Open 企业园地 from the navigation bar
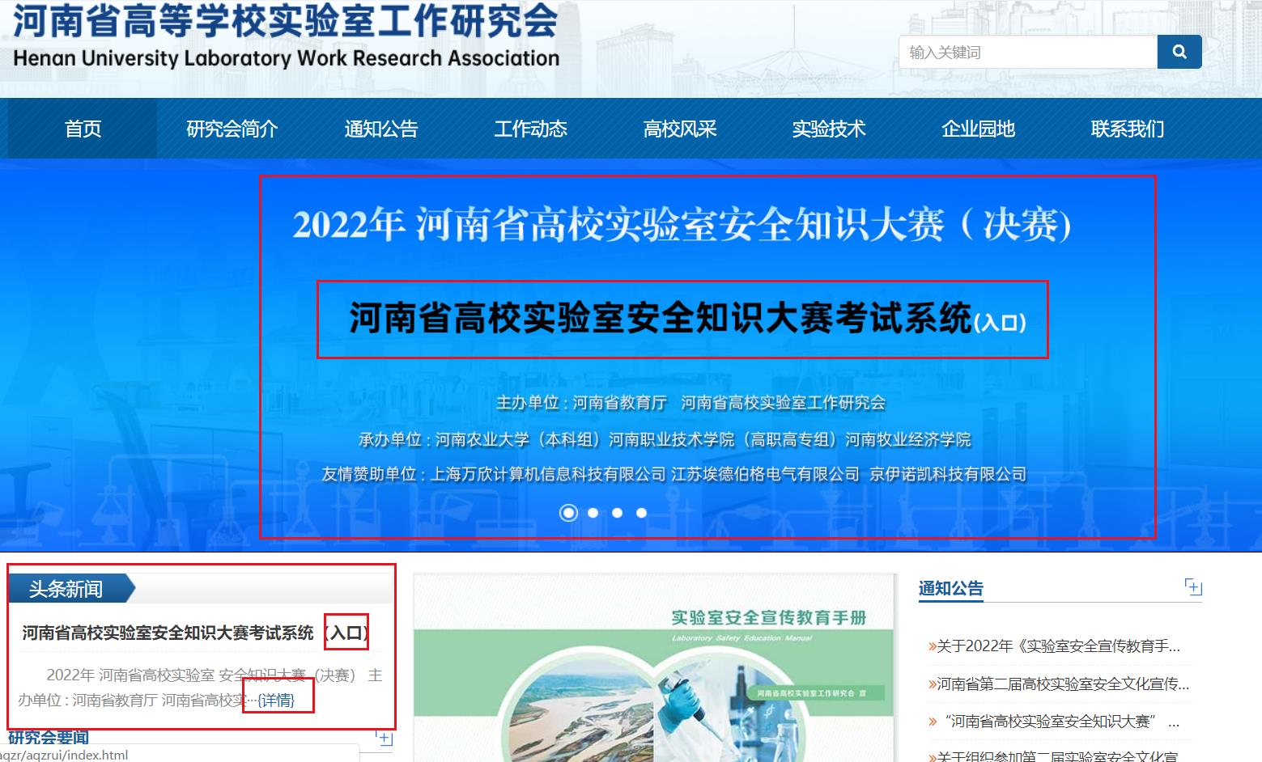This screenshot has height=762, width=1262. pos(978,129)
